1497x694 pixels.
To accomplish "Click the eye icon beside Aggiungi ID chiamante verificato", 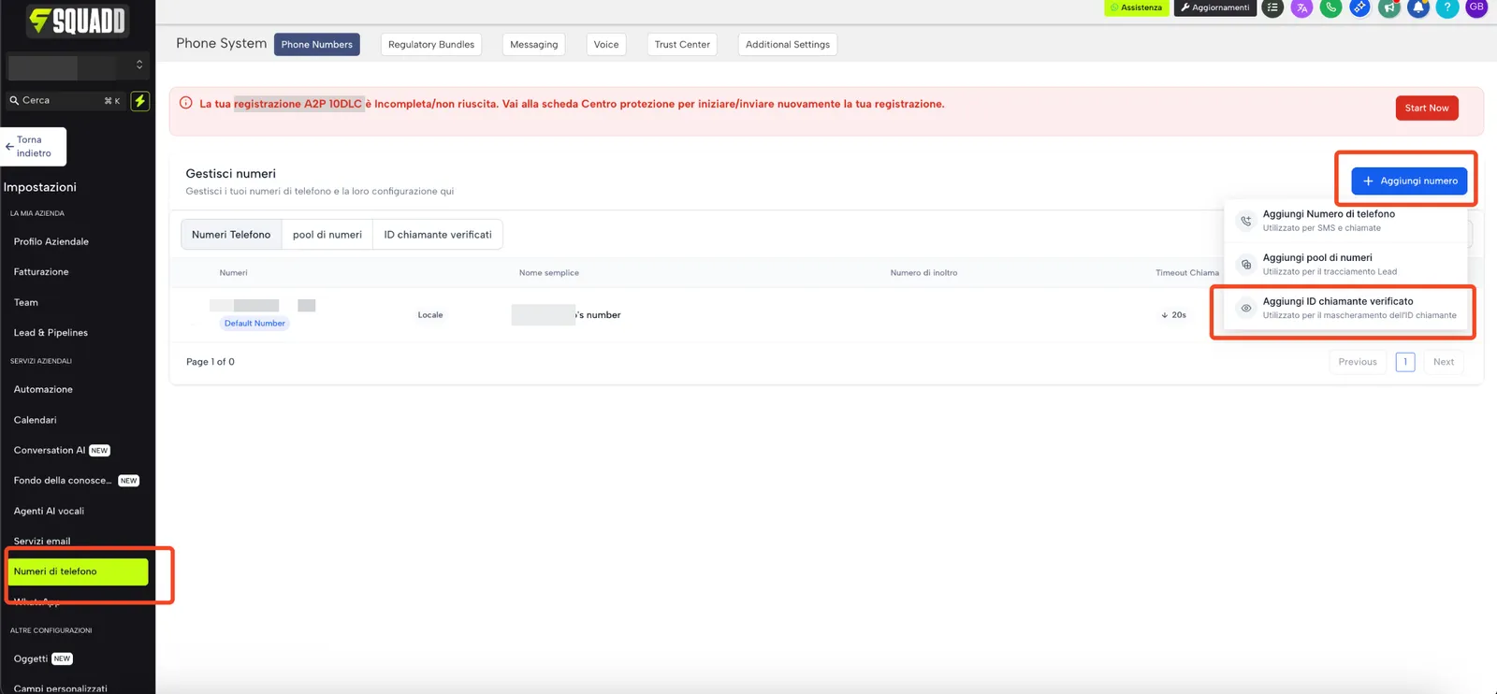I will coord(1245,308).
